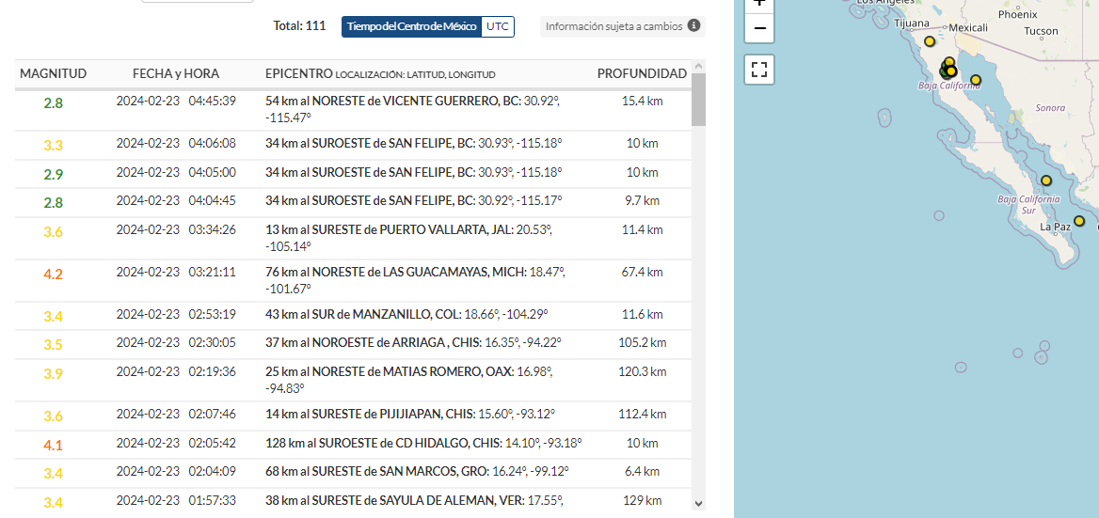Select the yellow marker right of Baja California label
This screenshot has height=518, width=1099.
(976, 79)
